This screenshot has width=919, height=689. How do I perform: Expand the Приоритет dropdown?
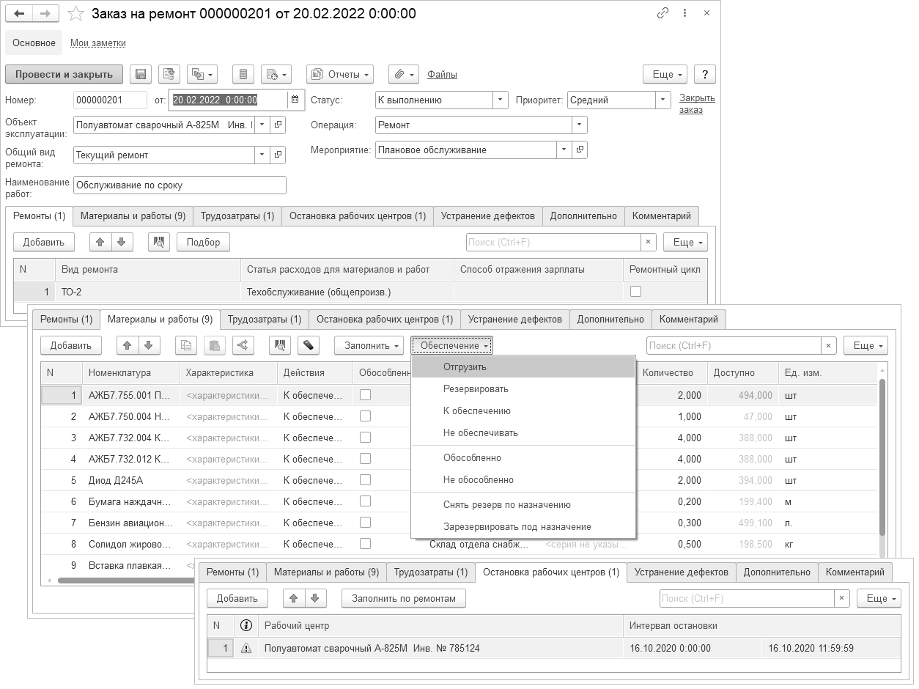point(663,100)
